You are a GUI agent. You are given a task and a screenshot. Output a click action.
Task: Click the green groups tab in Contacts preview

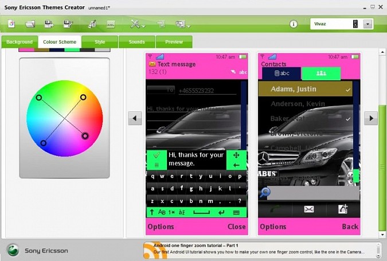(x=321, y=73)
